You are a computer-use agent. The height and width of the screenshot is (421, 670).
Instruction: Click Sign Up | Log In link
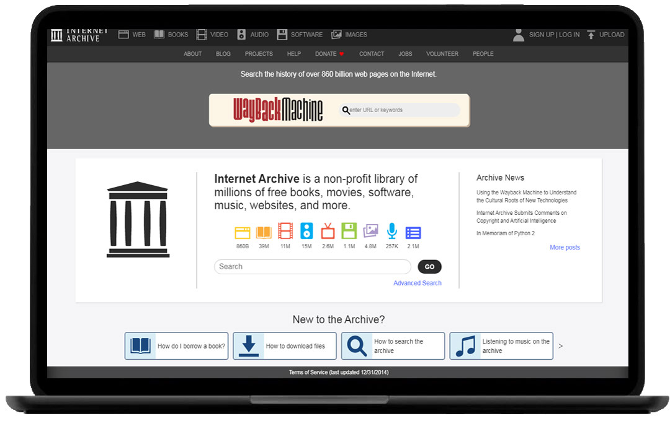pyautogui.click(x=554, y=35)
